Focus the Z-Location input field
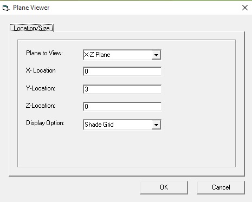The width and height of the screenshot is (252, 202). pyautogui.click(x=122, y=106)
